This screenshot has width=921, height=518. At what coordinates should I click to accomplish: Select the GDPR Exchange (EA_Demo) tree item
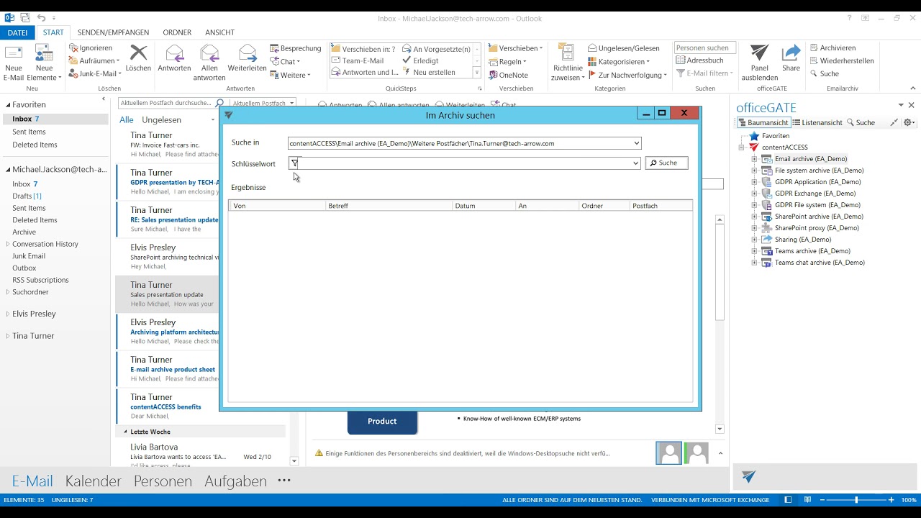point(815,194)
